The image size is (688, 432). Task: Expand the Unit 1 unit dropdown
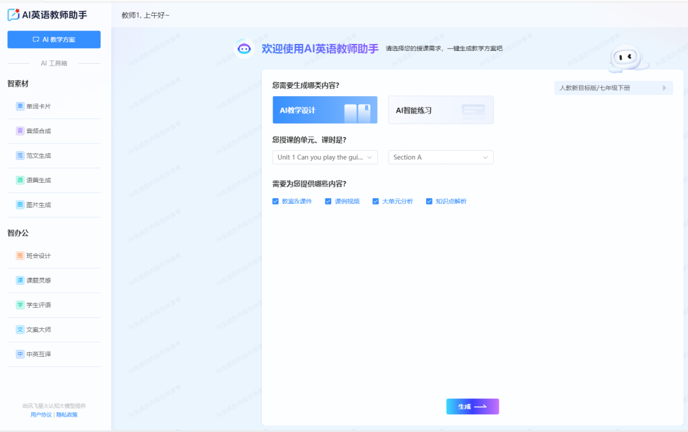325,157
